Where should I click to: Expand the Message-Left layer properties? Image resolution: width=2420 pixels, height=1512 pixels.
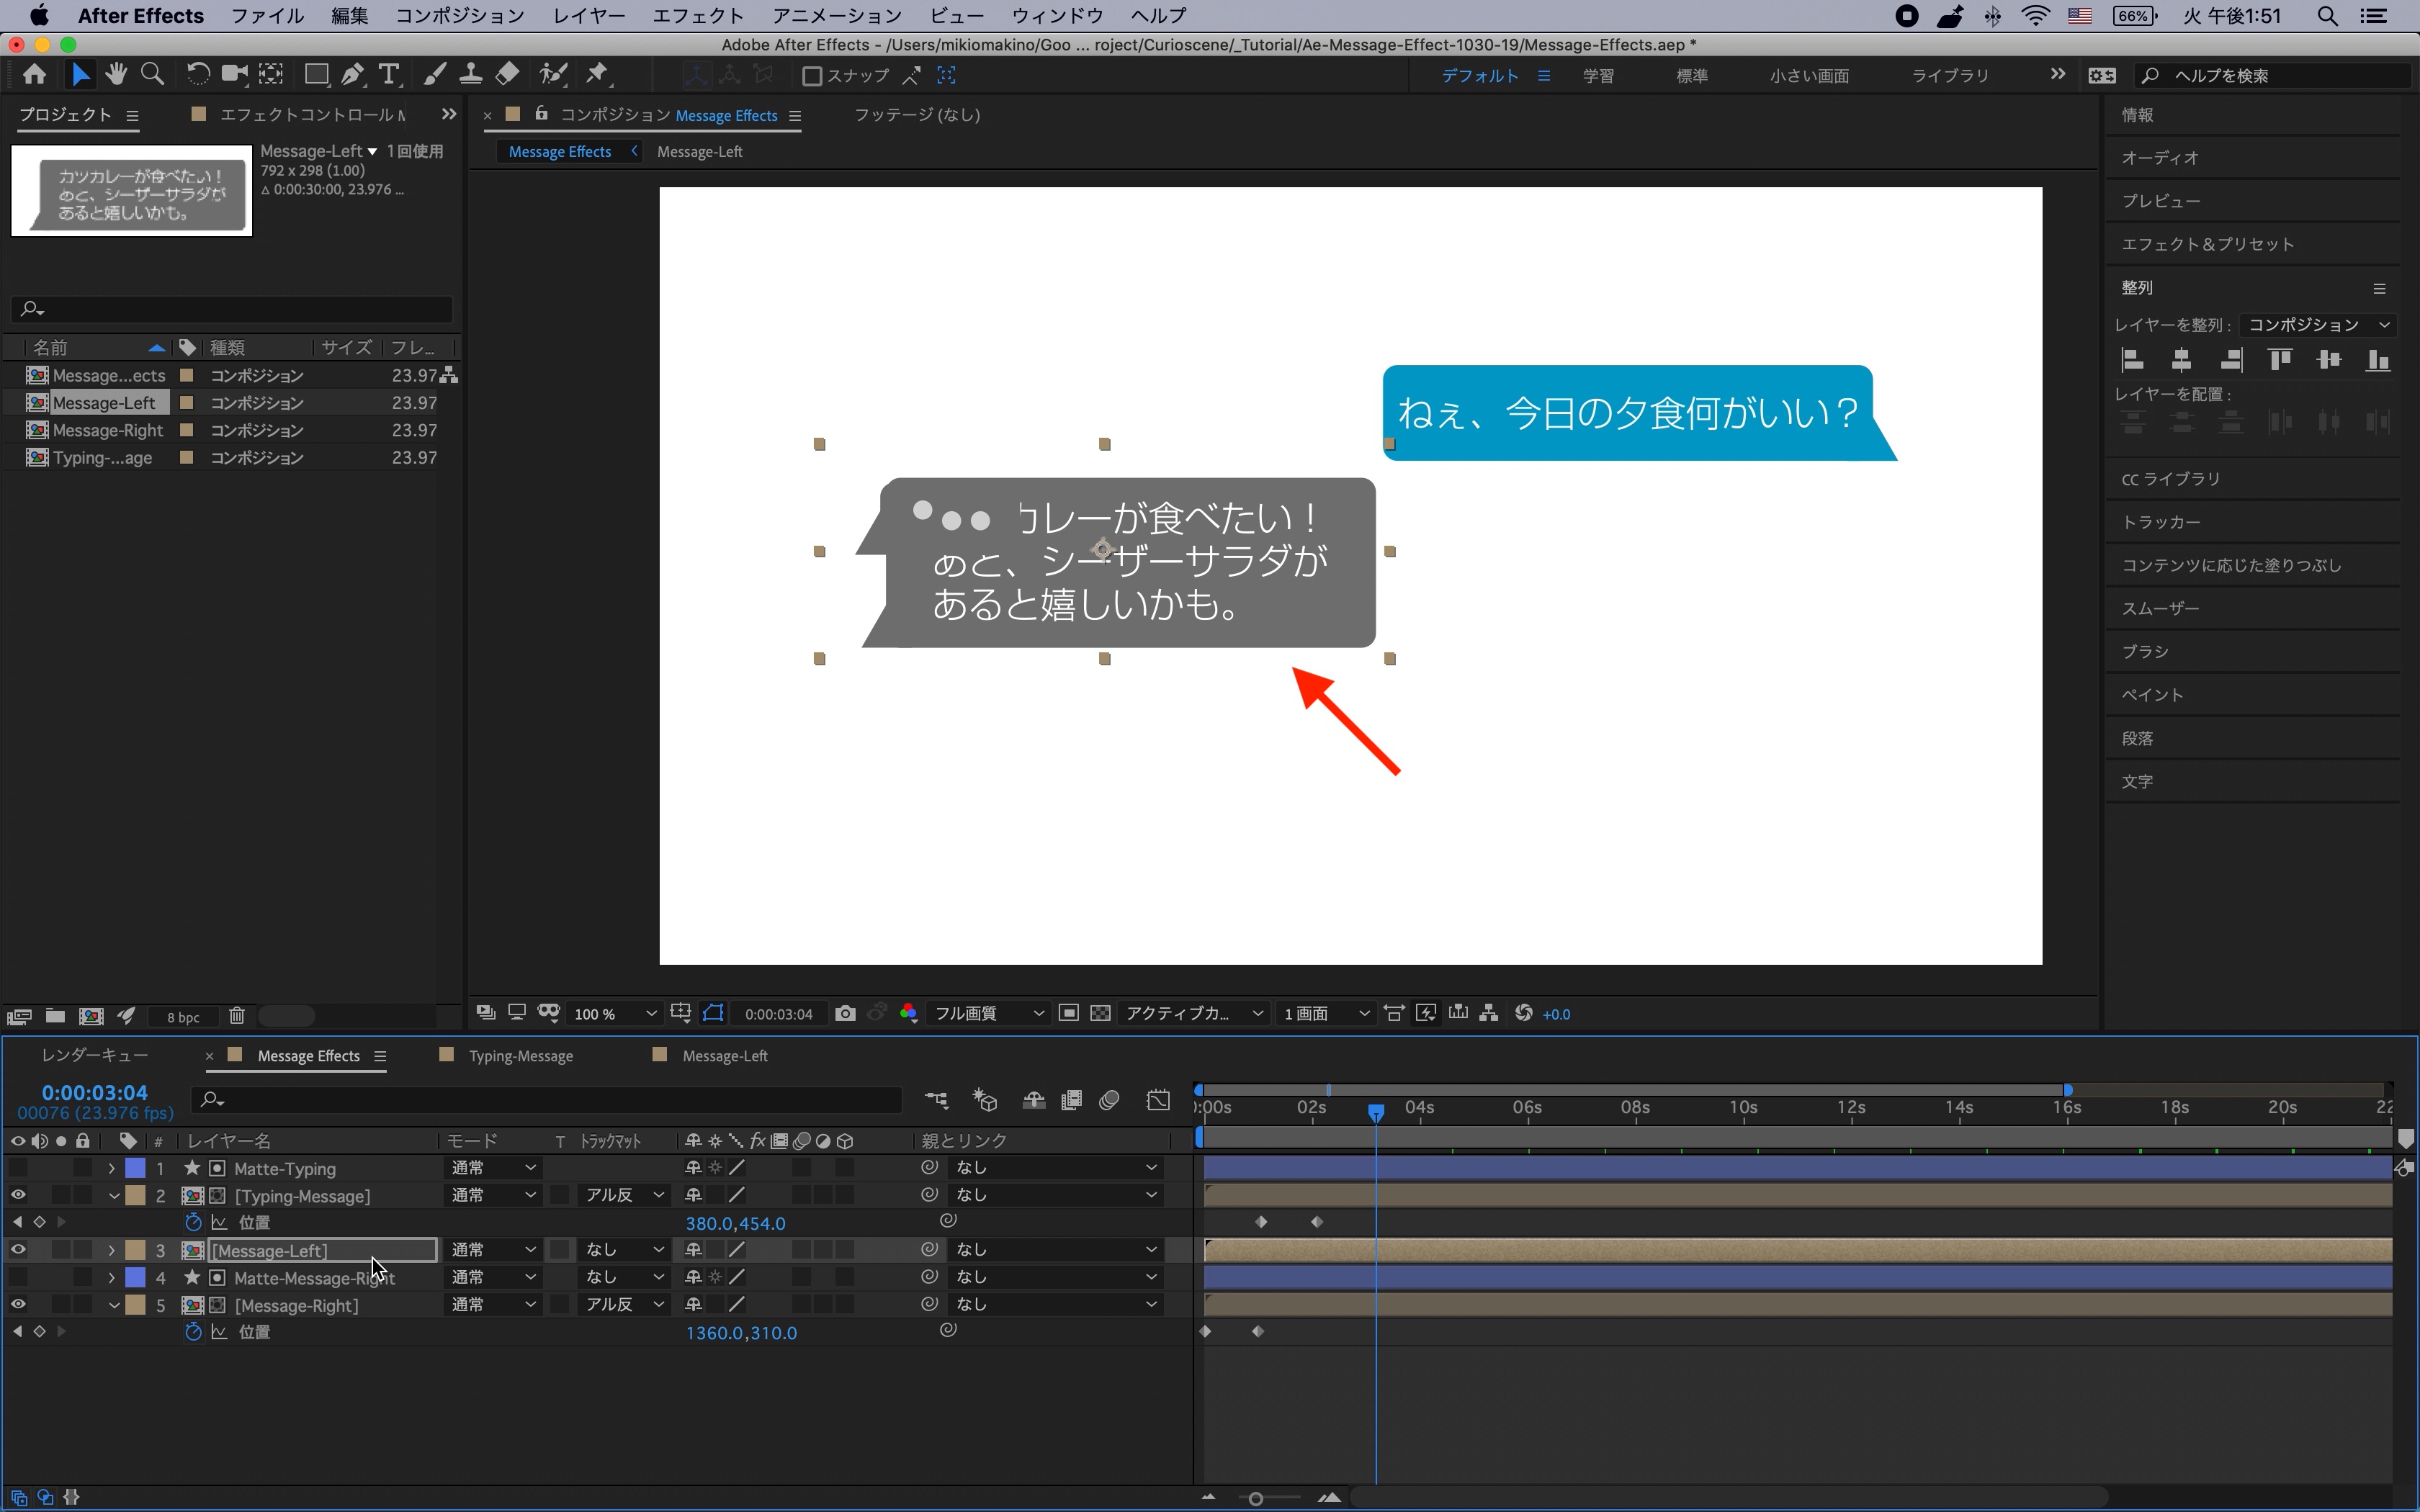click(x=111, y=1250)
